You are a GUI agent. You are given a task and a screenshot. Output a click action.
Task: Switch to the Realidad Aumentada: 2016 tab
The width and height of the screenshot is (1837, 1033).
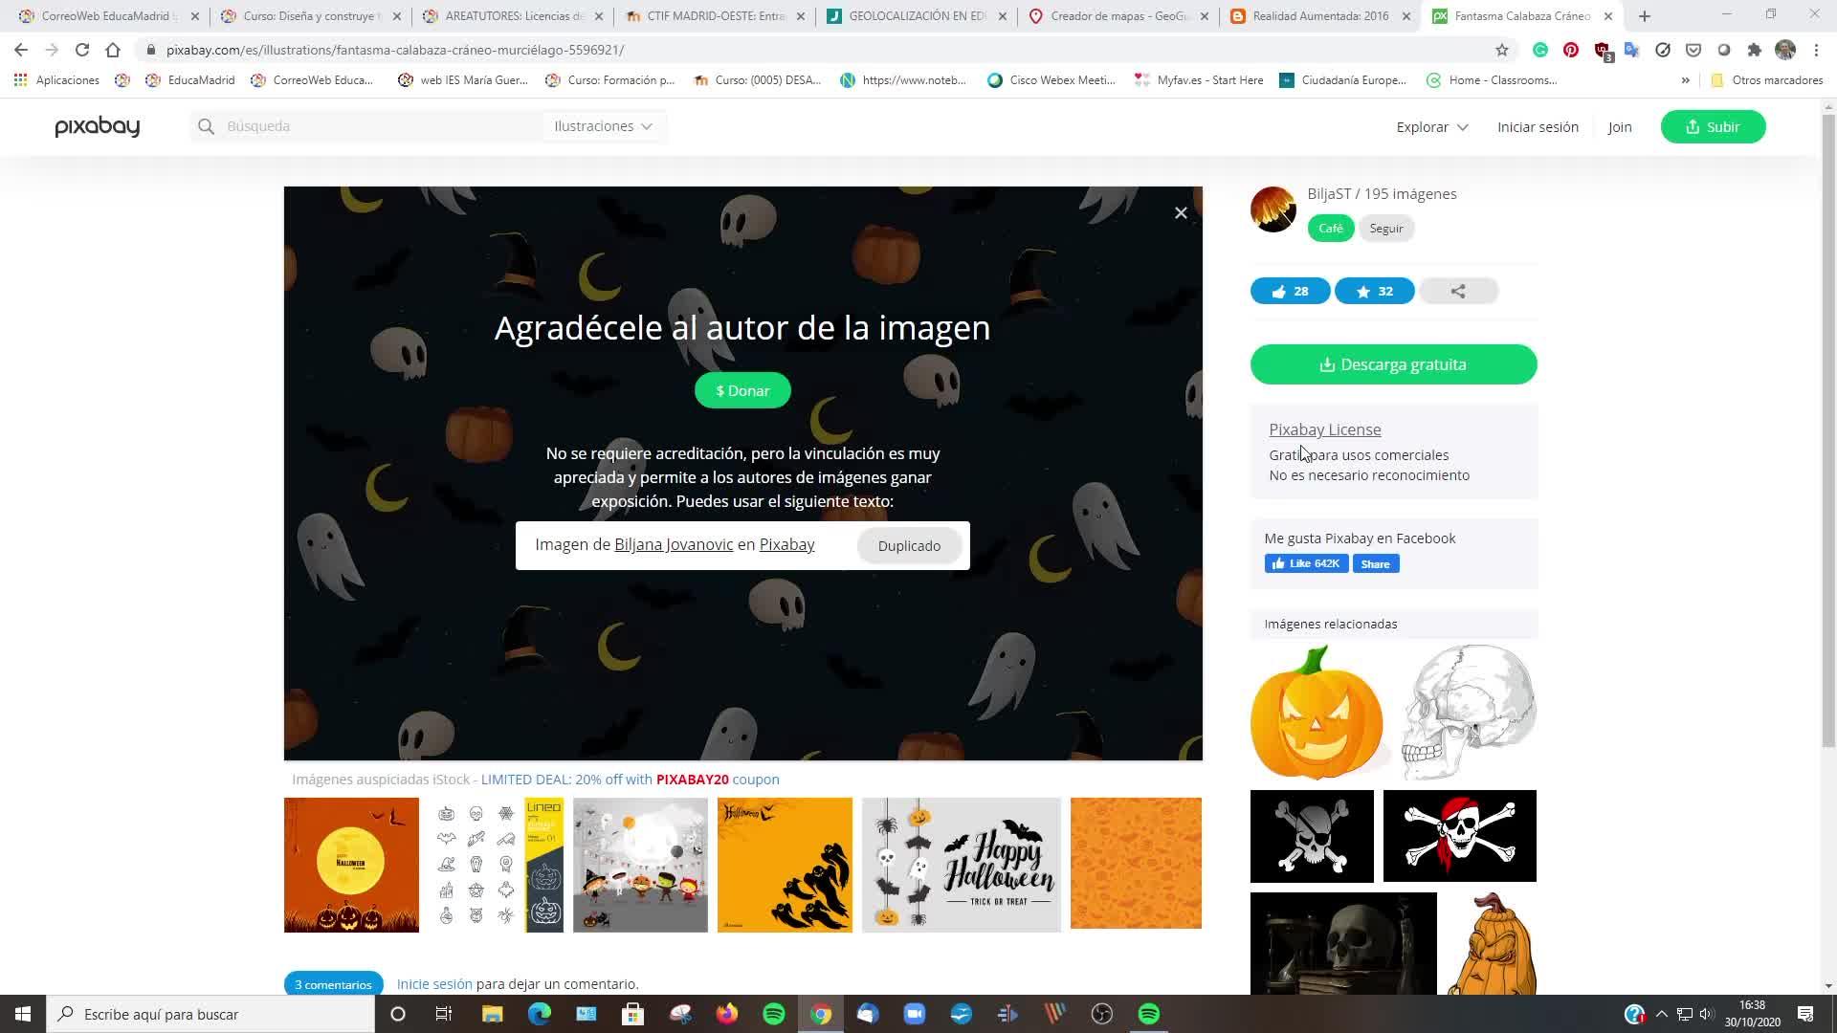(x=1319, y=16)
